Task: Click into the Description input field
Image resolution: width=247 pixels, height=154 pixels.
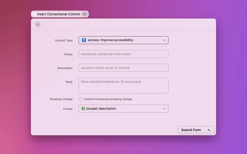Action: 123,68
